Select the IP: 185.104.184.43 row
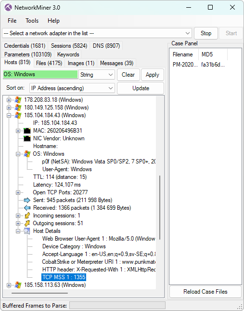The height and width of the screenshot is (311, 244). [x=55, y=123]
